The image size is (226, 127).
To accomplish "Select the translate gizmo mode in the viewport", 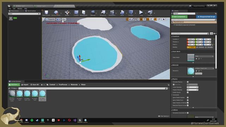I will coord(127,19).
